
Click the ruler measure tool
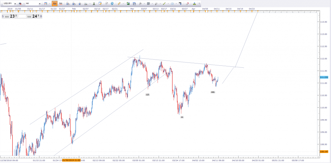coord(119,4)
